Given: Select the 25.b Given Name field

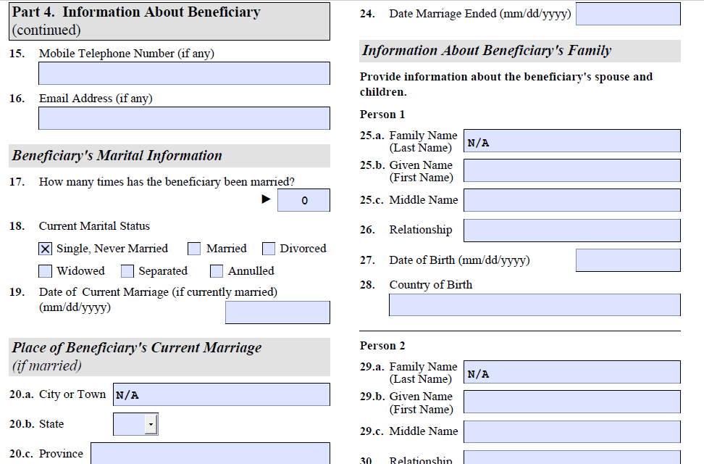Looking at the screenshot, I should [572, 170].
